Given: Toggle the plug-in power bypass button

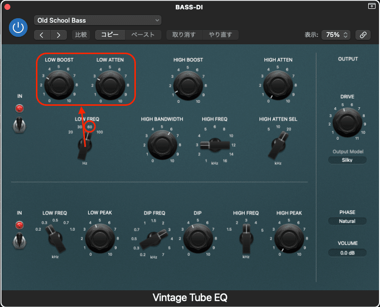Looking at the screenshot, I should pos(18,28).
